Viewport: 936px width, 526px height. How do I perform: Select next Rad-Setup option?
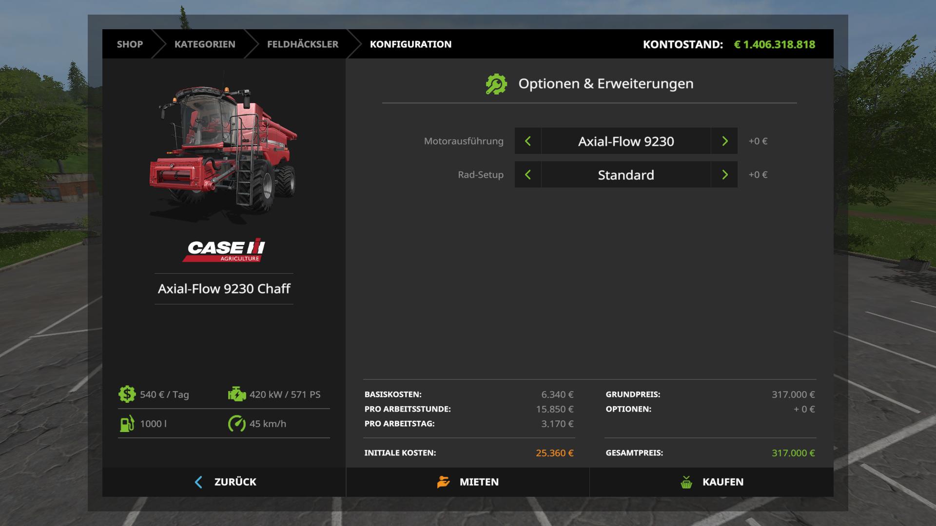tap(724, 175)
